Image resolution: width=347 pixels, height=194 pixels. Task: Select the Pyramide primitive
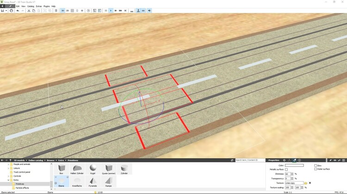(x=93, y=182)
